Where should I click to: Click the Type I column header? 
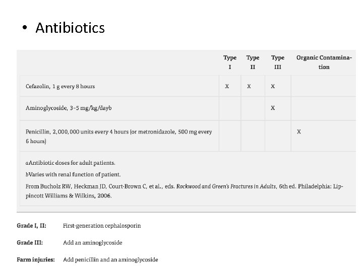pyautogui.click(x=230, y=62)
